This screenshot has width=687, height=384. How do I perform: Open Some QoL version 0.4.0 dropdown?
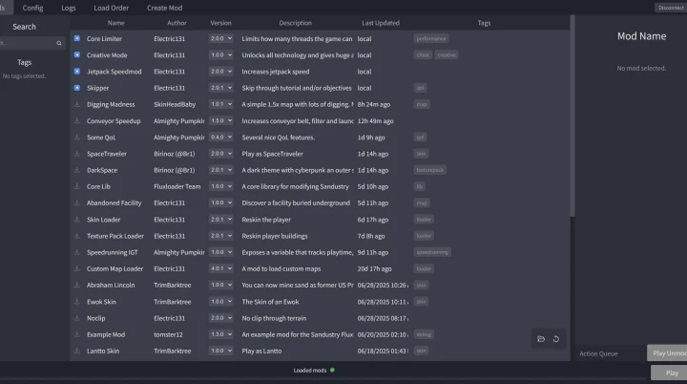(220, 137)
